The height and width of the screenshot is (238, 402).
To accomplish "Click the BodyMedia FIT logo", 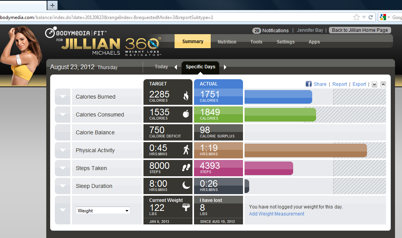I will (x=76, y=33).
